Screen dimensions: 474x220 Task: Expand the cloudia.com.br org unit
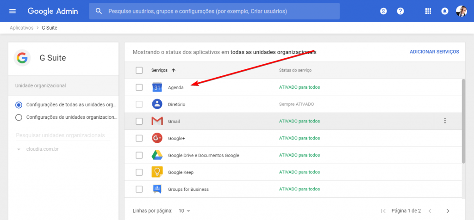point(19,149)
